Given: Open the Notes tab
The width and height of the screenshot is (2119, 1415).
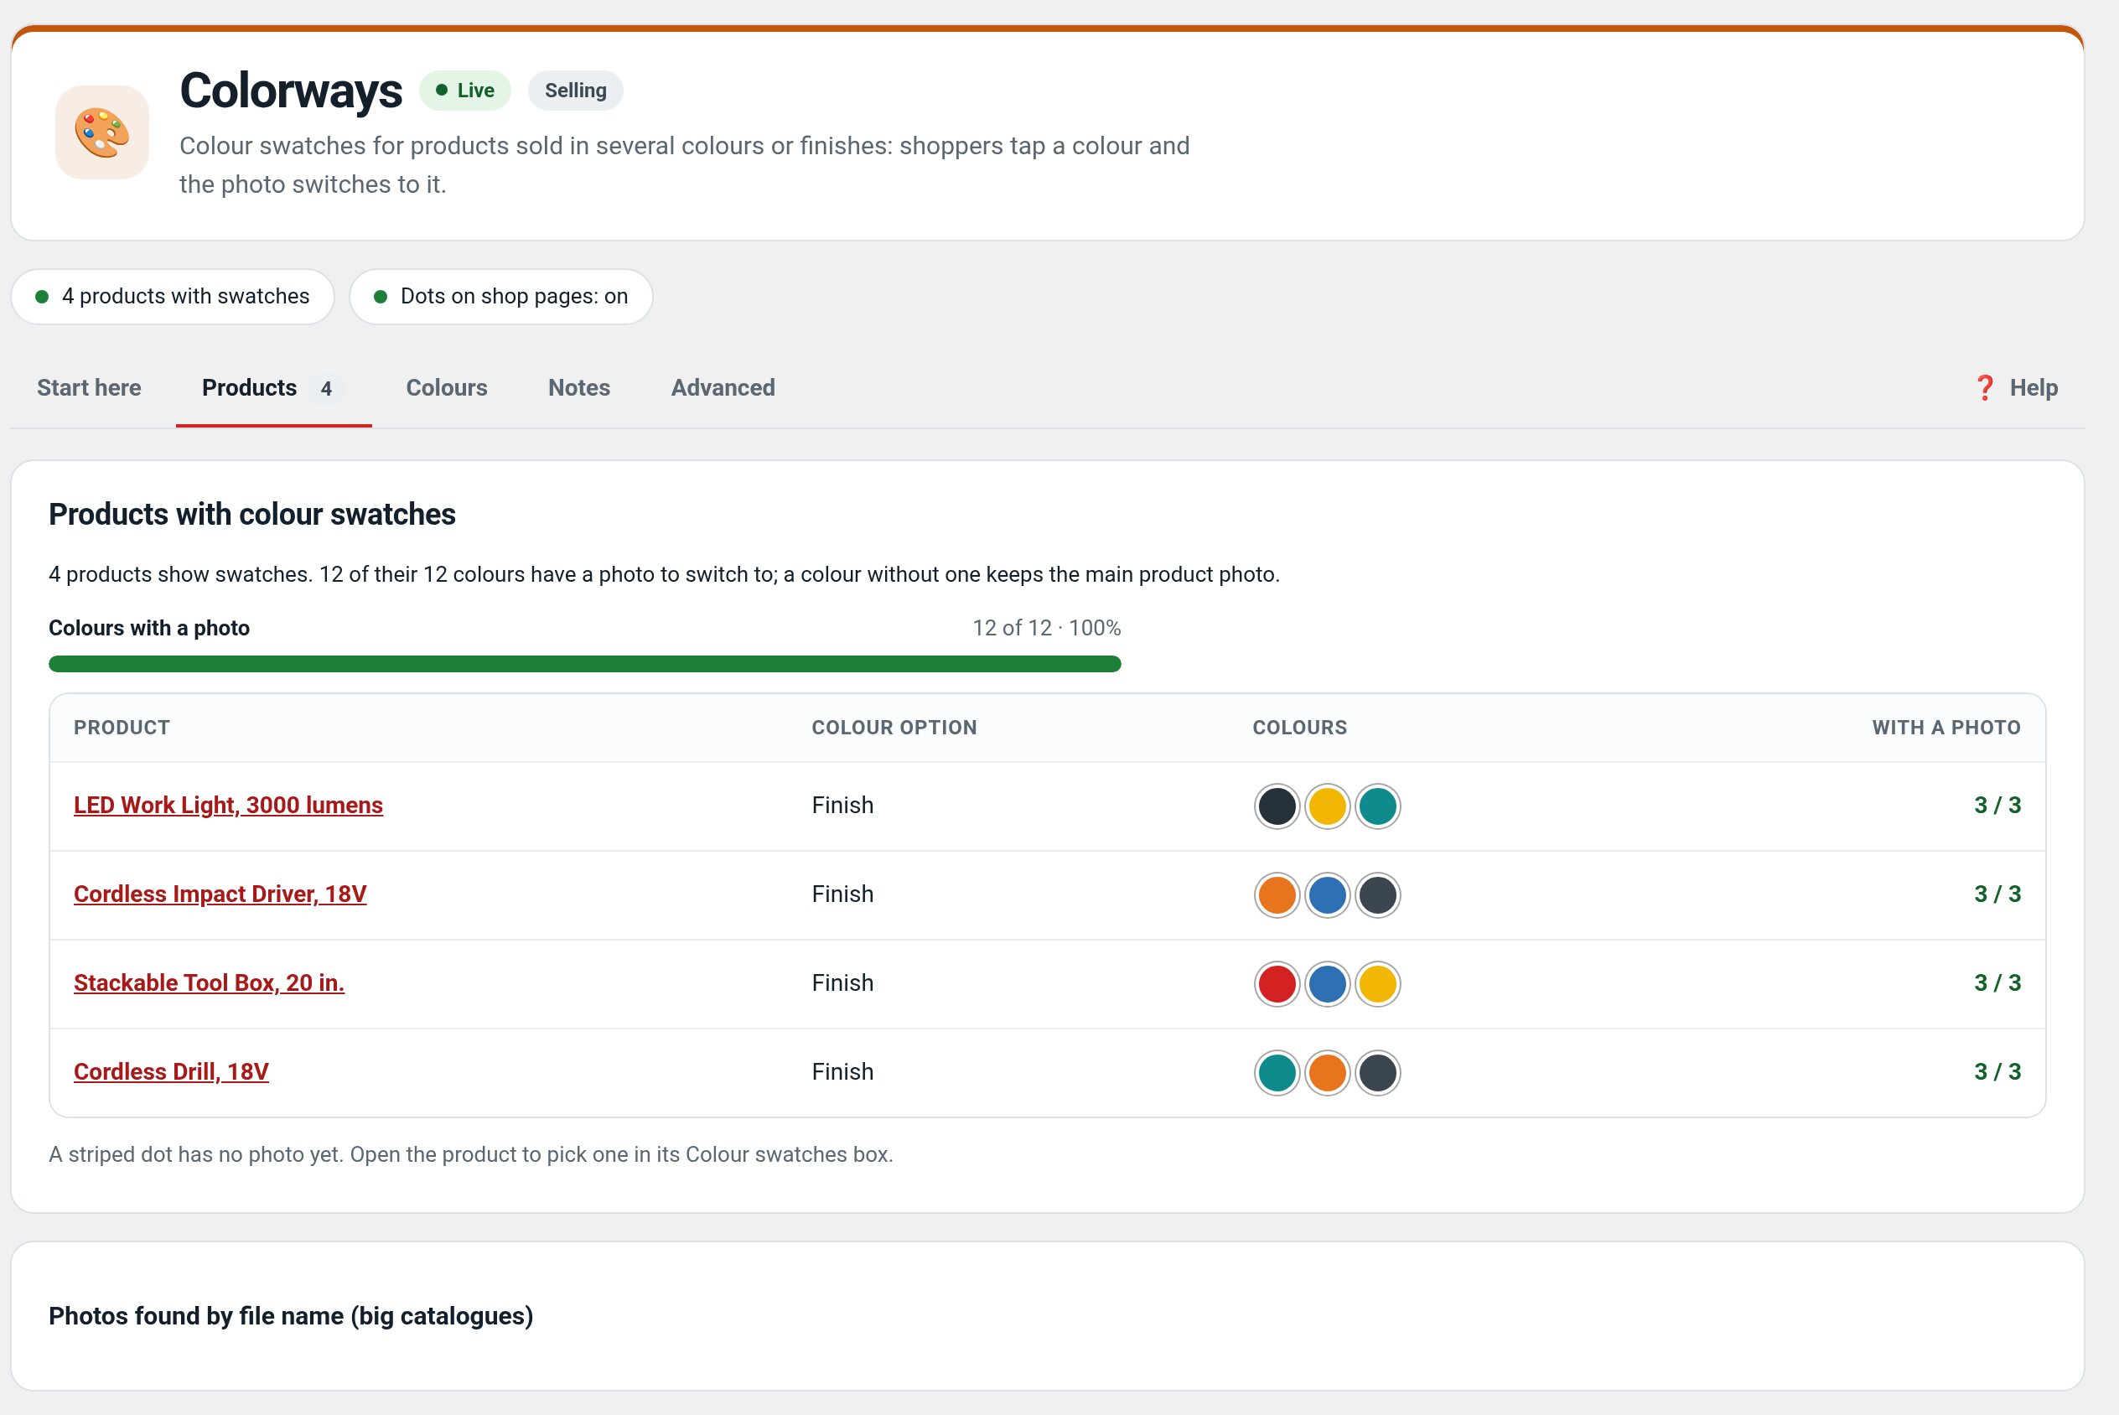Looking at the screenshot, I should pyautogui.click(x=579, y=388).
